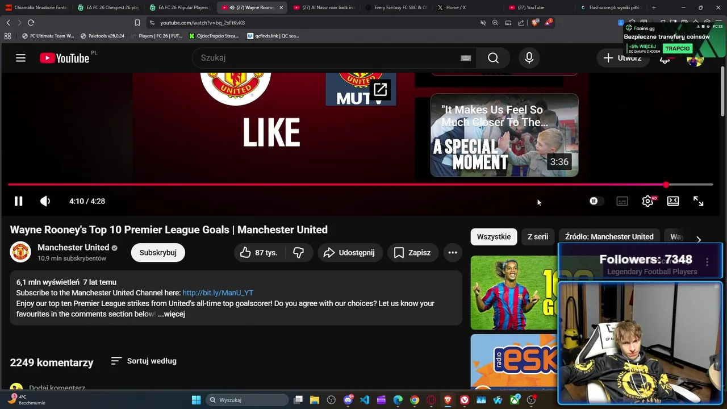Viewport: 727px width, 409px height.
Task: Switch to Every Fantasy FC SBC tab
Action: [x=396, y=7]
